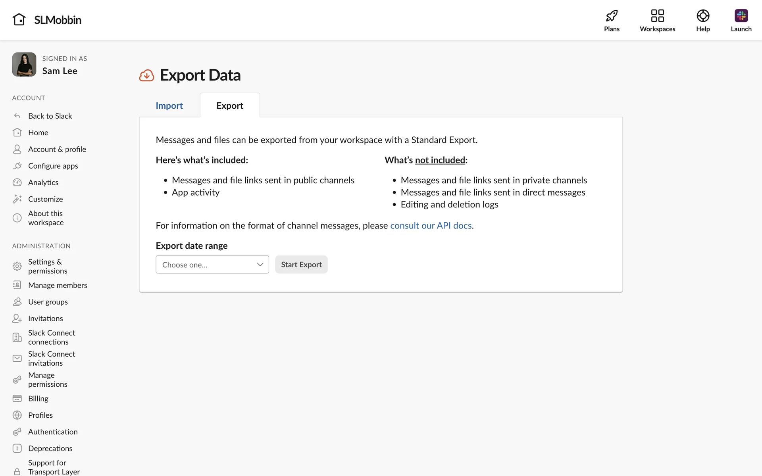Image resolution: width=762 pixels, height=476 pixels.
Task: Click the Back to Slack arrow icon
Action: click(x=17, y=116)
